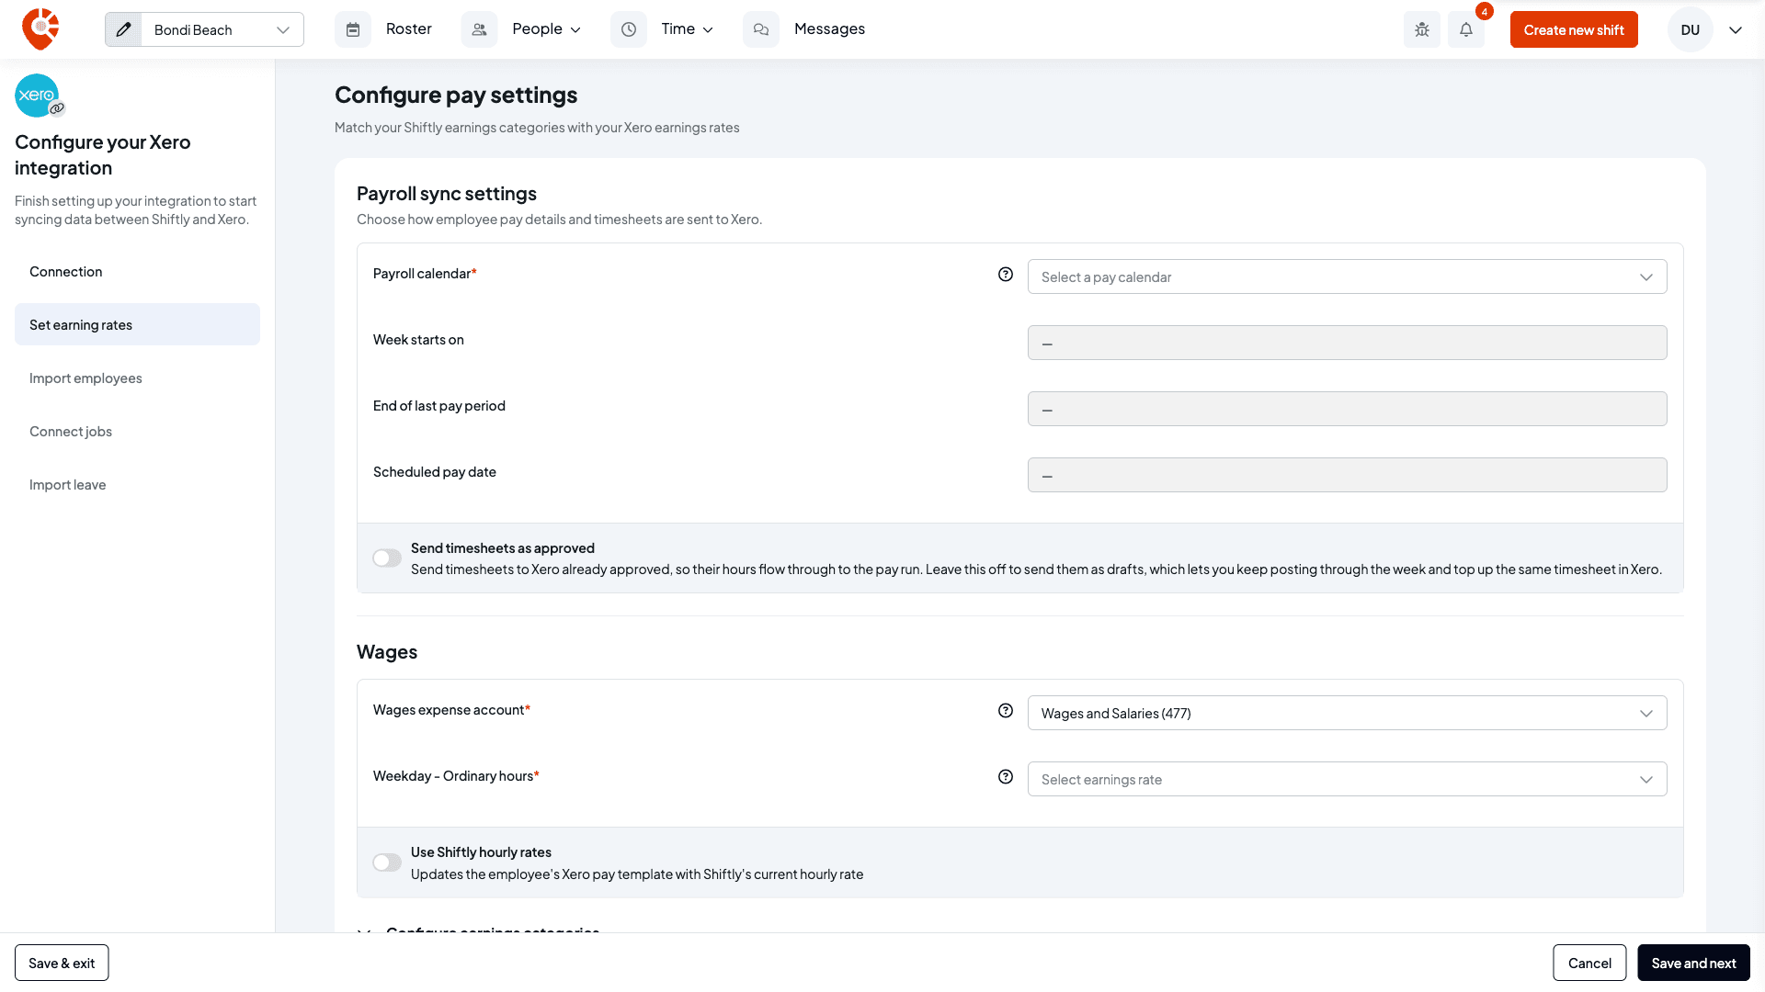Expand the Time menu
1765x992 pixels.
coord(688,29)
